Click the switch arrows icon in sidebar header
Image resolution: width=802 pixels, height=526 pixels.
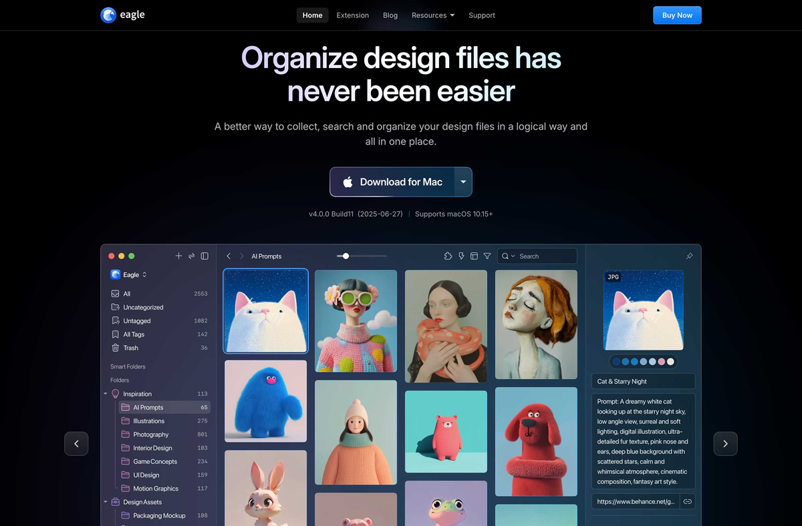(192, 256)
